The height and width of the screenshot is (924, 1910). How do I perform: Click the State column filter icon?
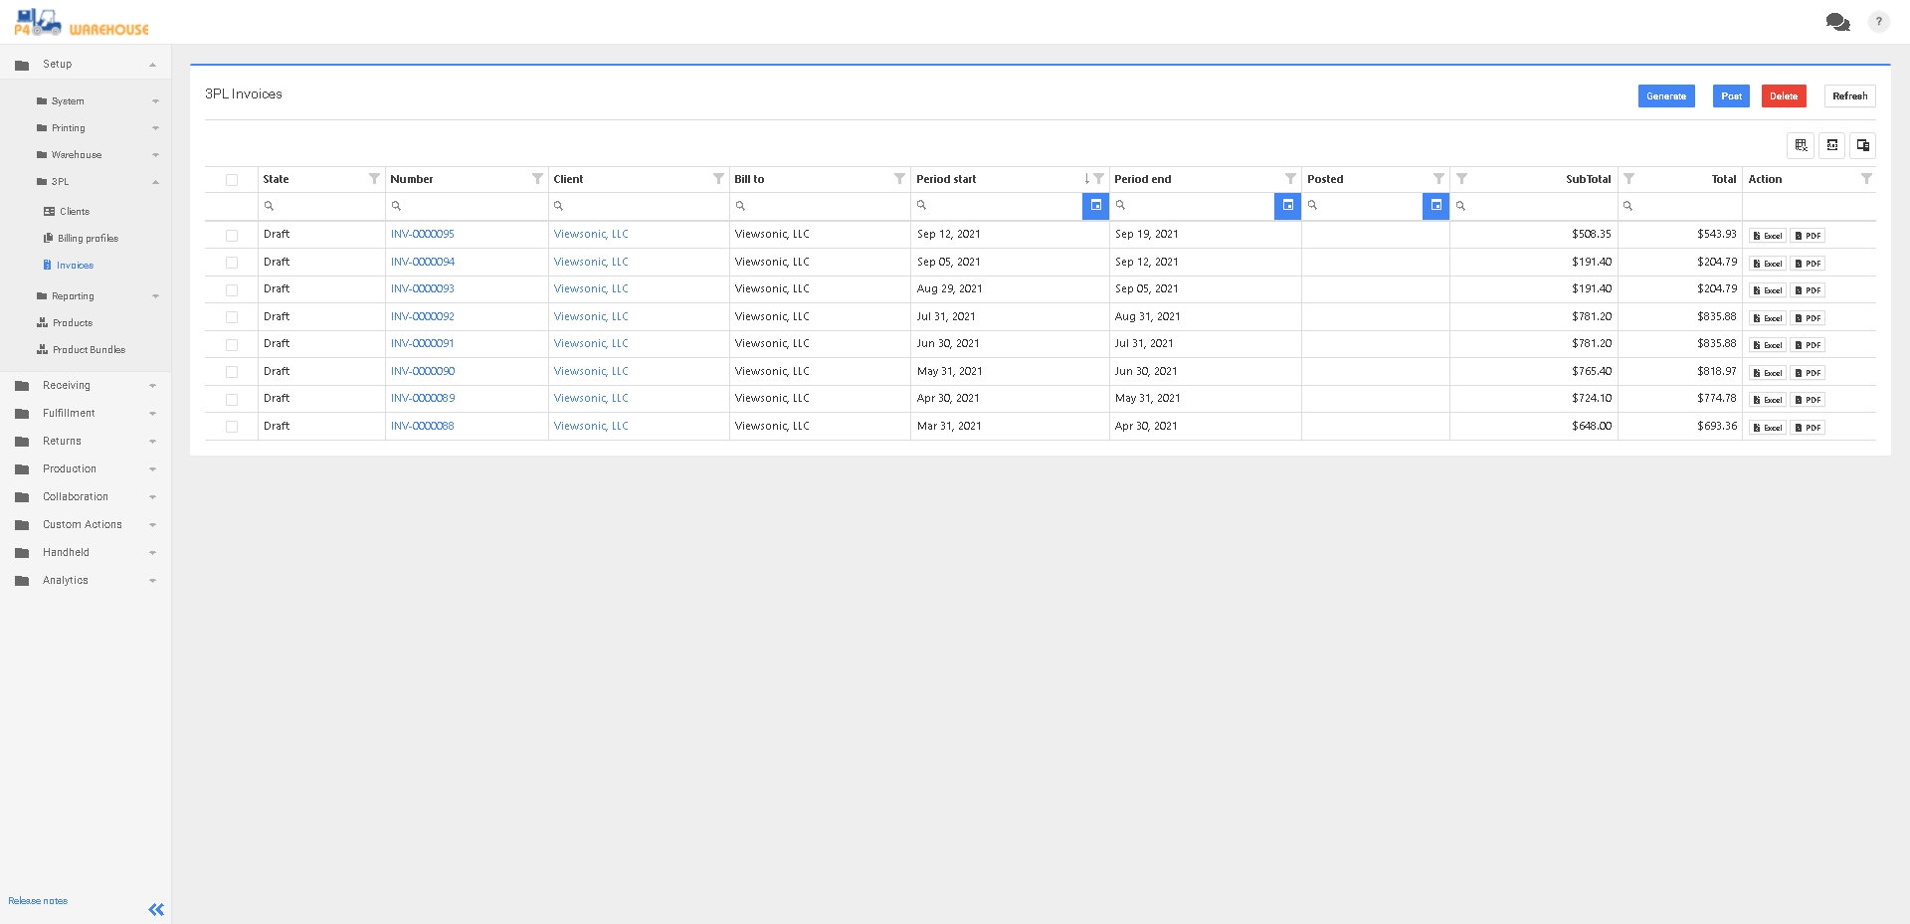tap(374, 179)
